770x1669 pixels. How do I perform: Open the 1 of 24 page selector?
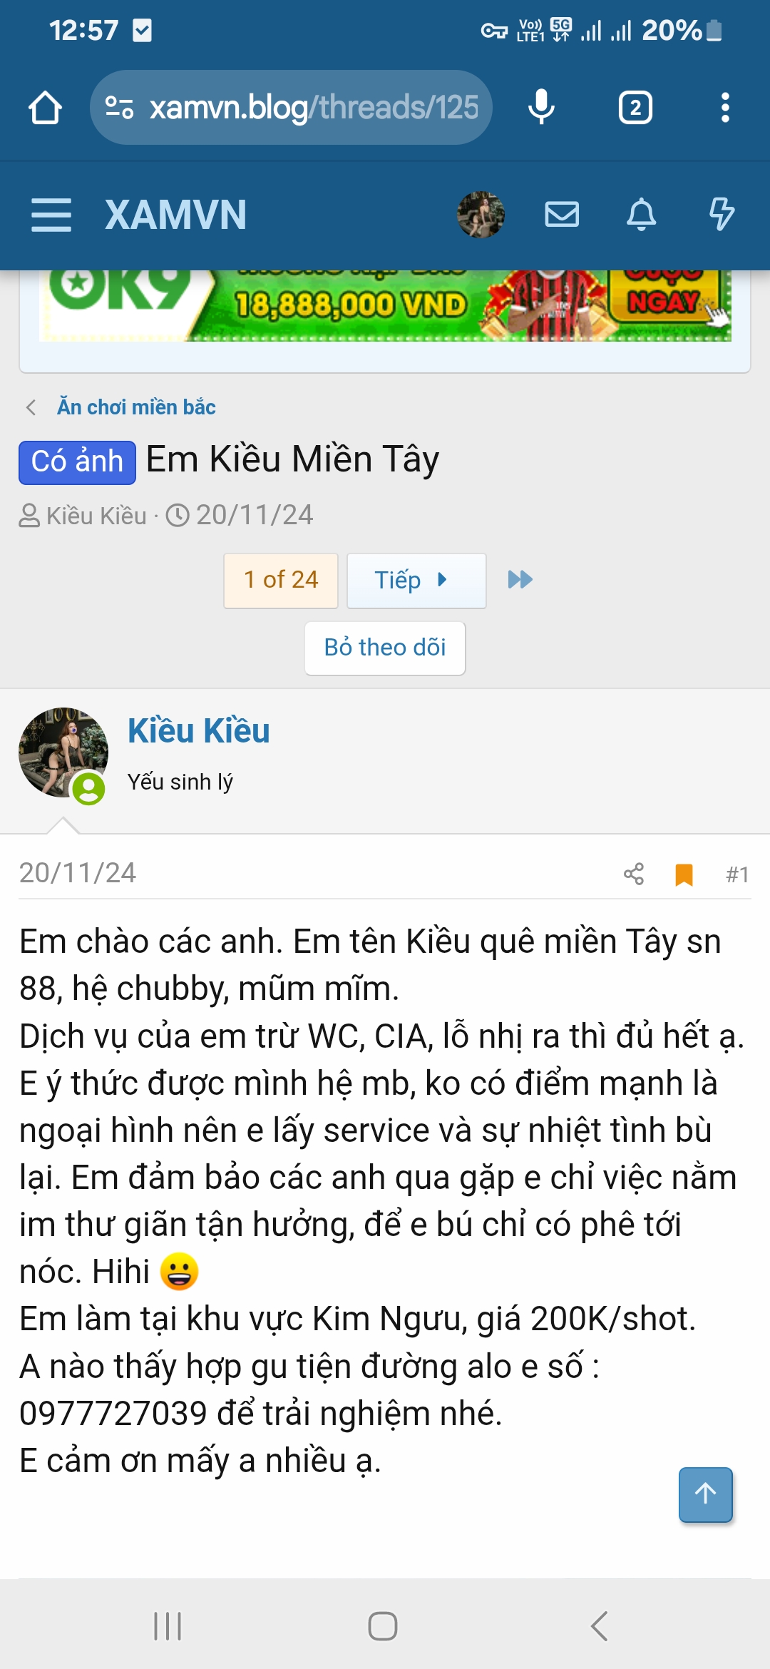point(281,581)
